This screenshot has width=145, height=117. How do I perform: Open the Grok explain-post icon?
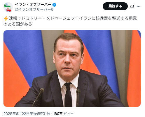point(132,6)
